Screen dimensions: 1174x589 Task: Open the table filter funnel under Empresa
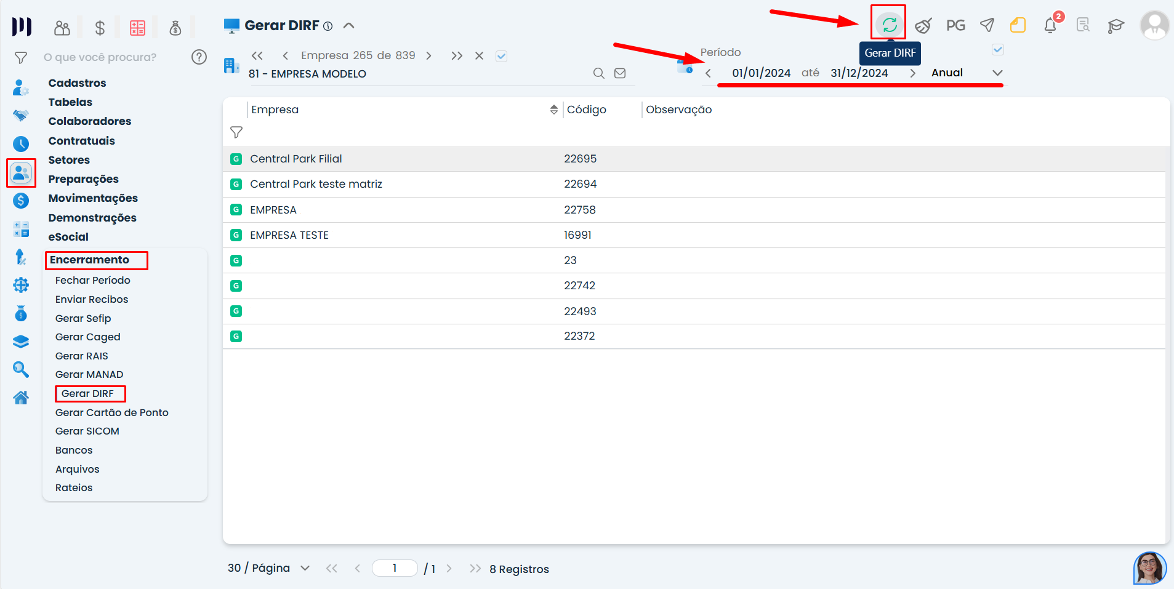pos(236,132)
